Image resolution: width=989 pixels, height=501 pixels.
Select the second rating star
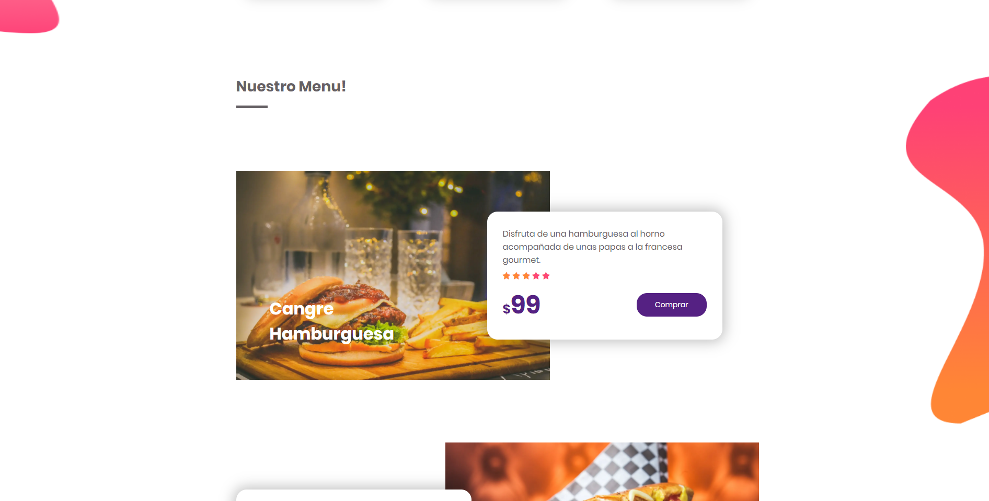point(516,276)
